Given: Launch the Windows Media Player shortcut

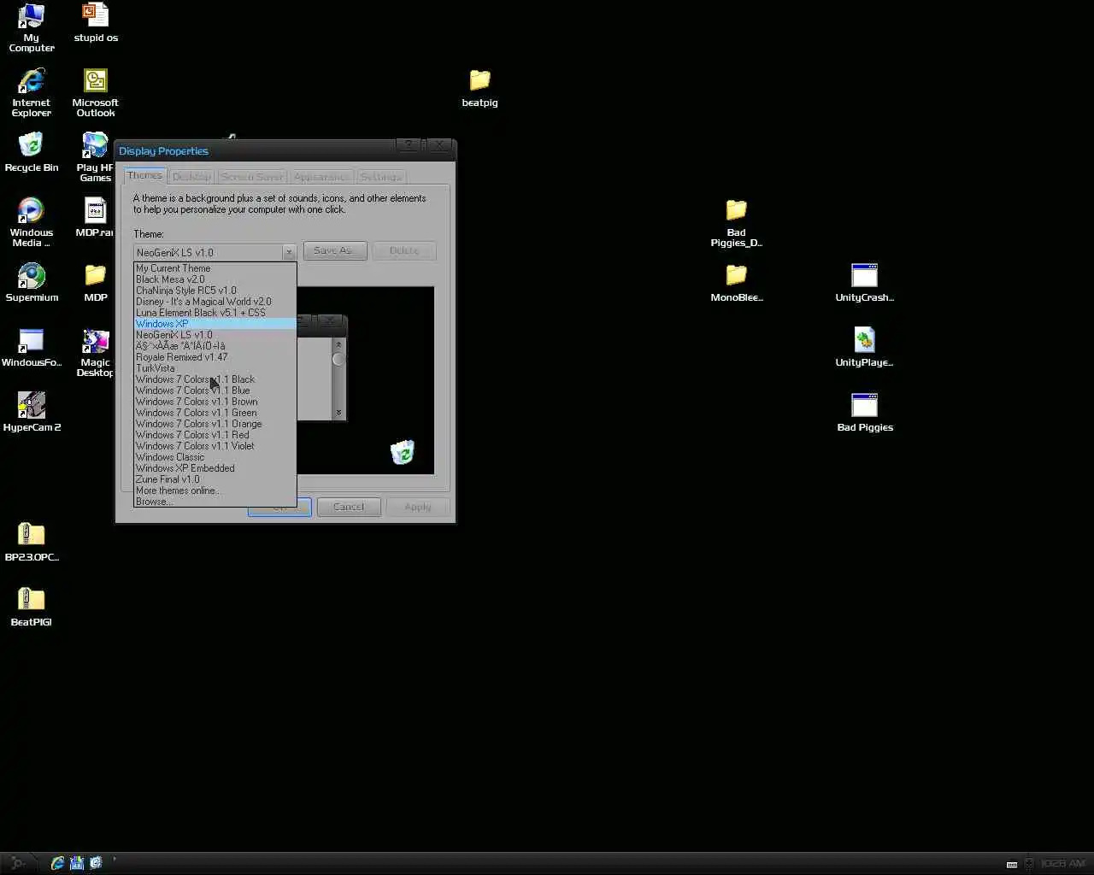Looking at the screenshot, I should (32, 223).
